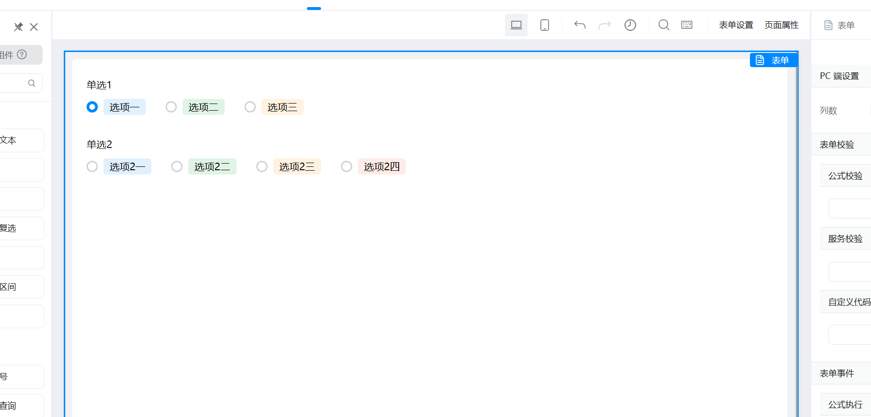
Task: Click the 服务校验 header
Action: (x=845, y=239)
